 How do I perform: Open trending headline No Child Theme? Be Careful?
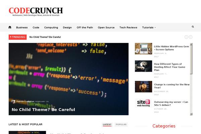pyautogui.click(x=45, y=37)
